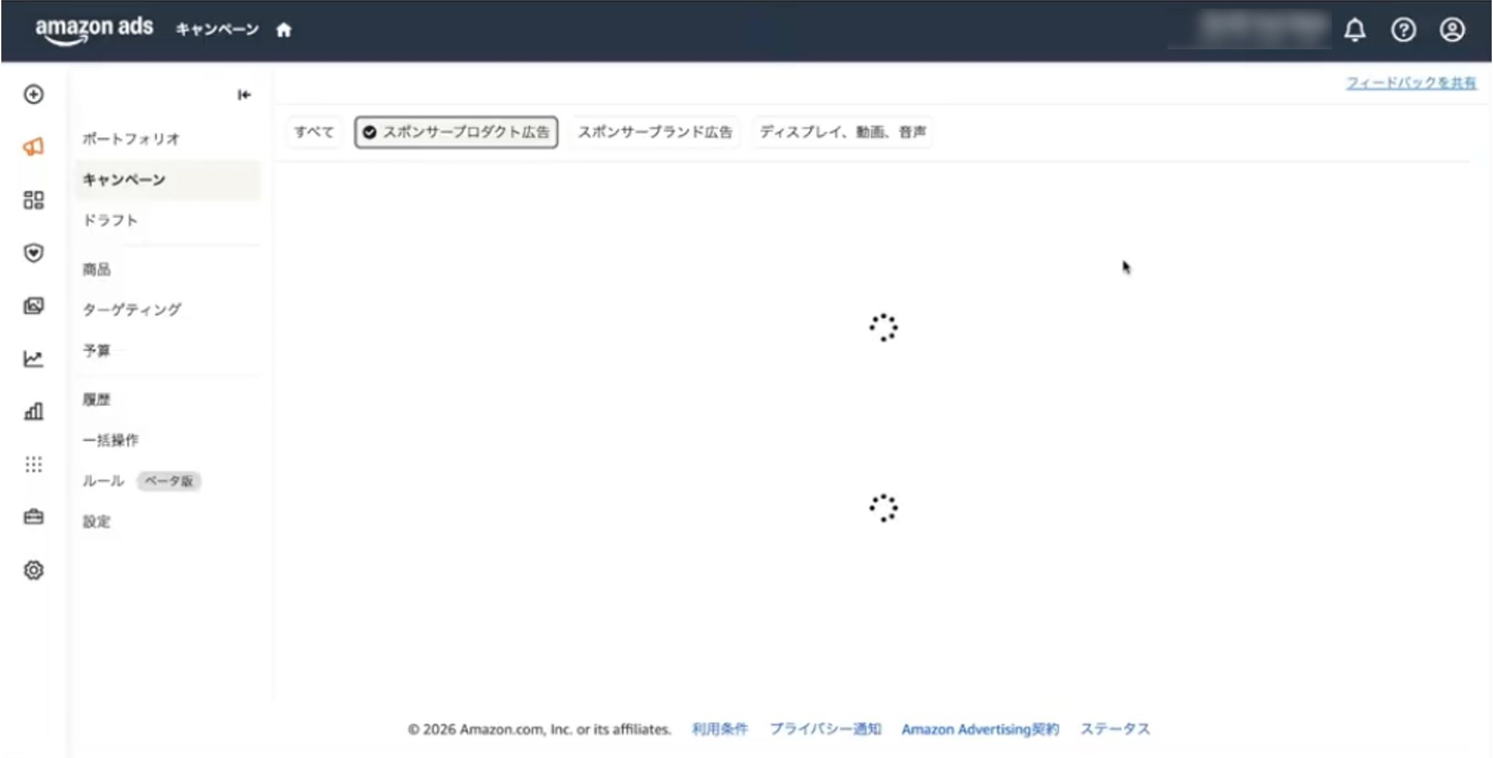Open Amazon Advertising契約 footer link
Screen dimensions: 1493x758
980,729
